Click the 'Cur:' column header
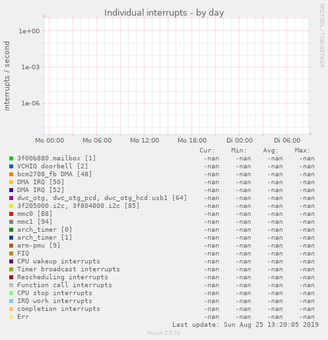The width and height of the screenshot is (328, 340). (207, 151)
